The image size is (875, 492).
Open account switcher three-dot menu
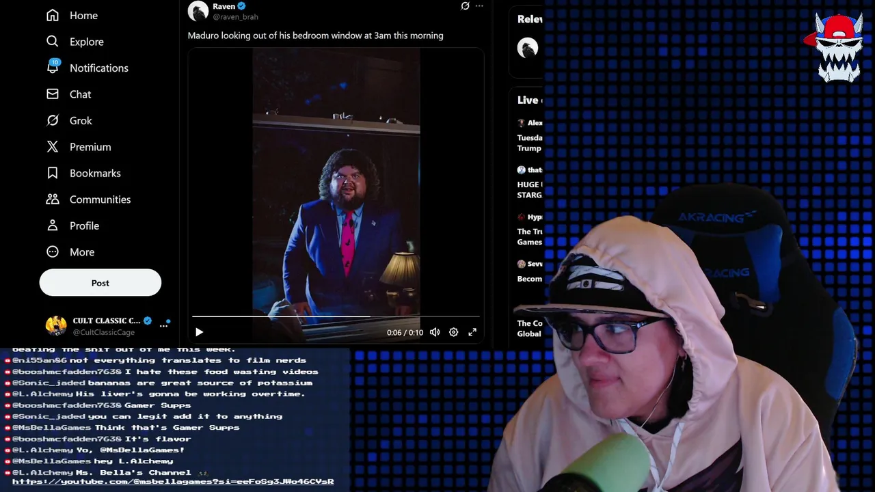click(163, 326)
